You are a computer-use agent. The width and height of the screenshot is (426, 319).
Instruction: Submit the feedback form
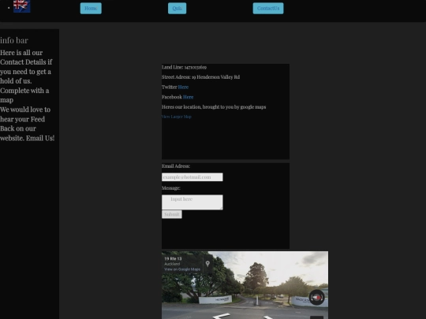(172, 214)
